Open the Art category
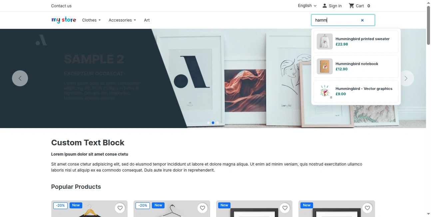Viewport: 431px width, 217px height. [x=147, y=20]
